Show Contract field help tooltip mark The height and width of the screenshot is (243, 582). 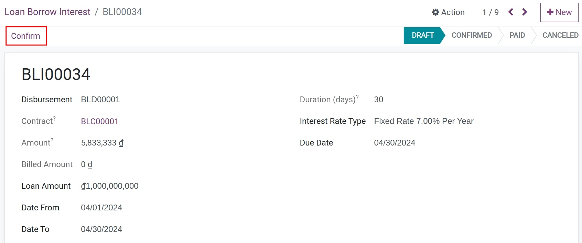click(x=54, y=118)
